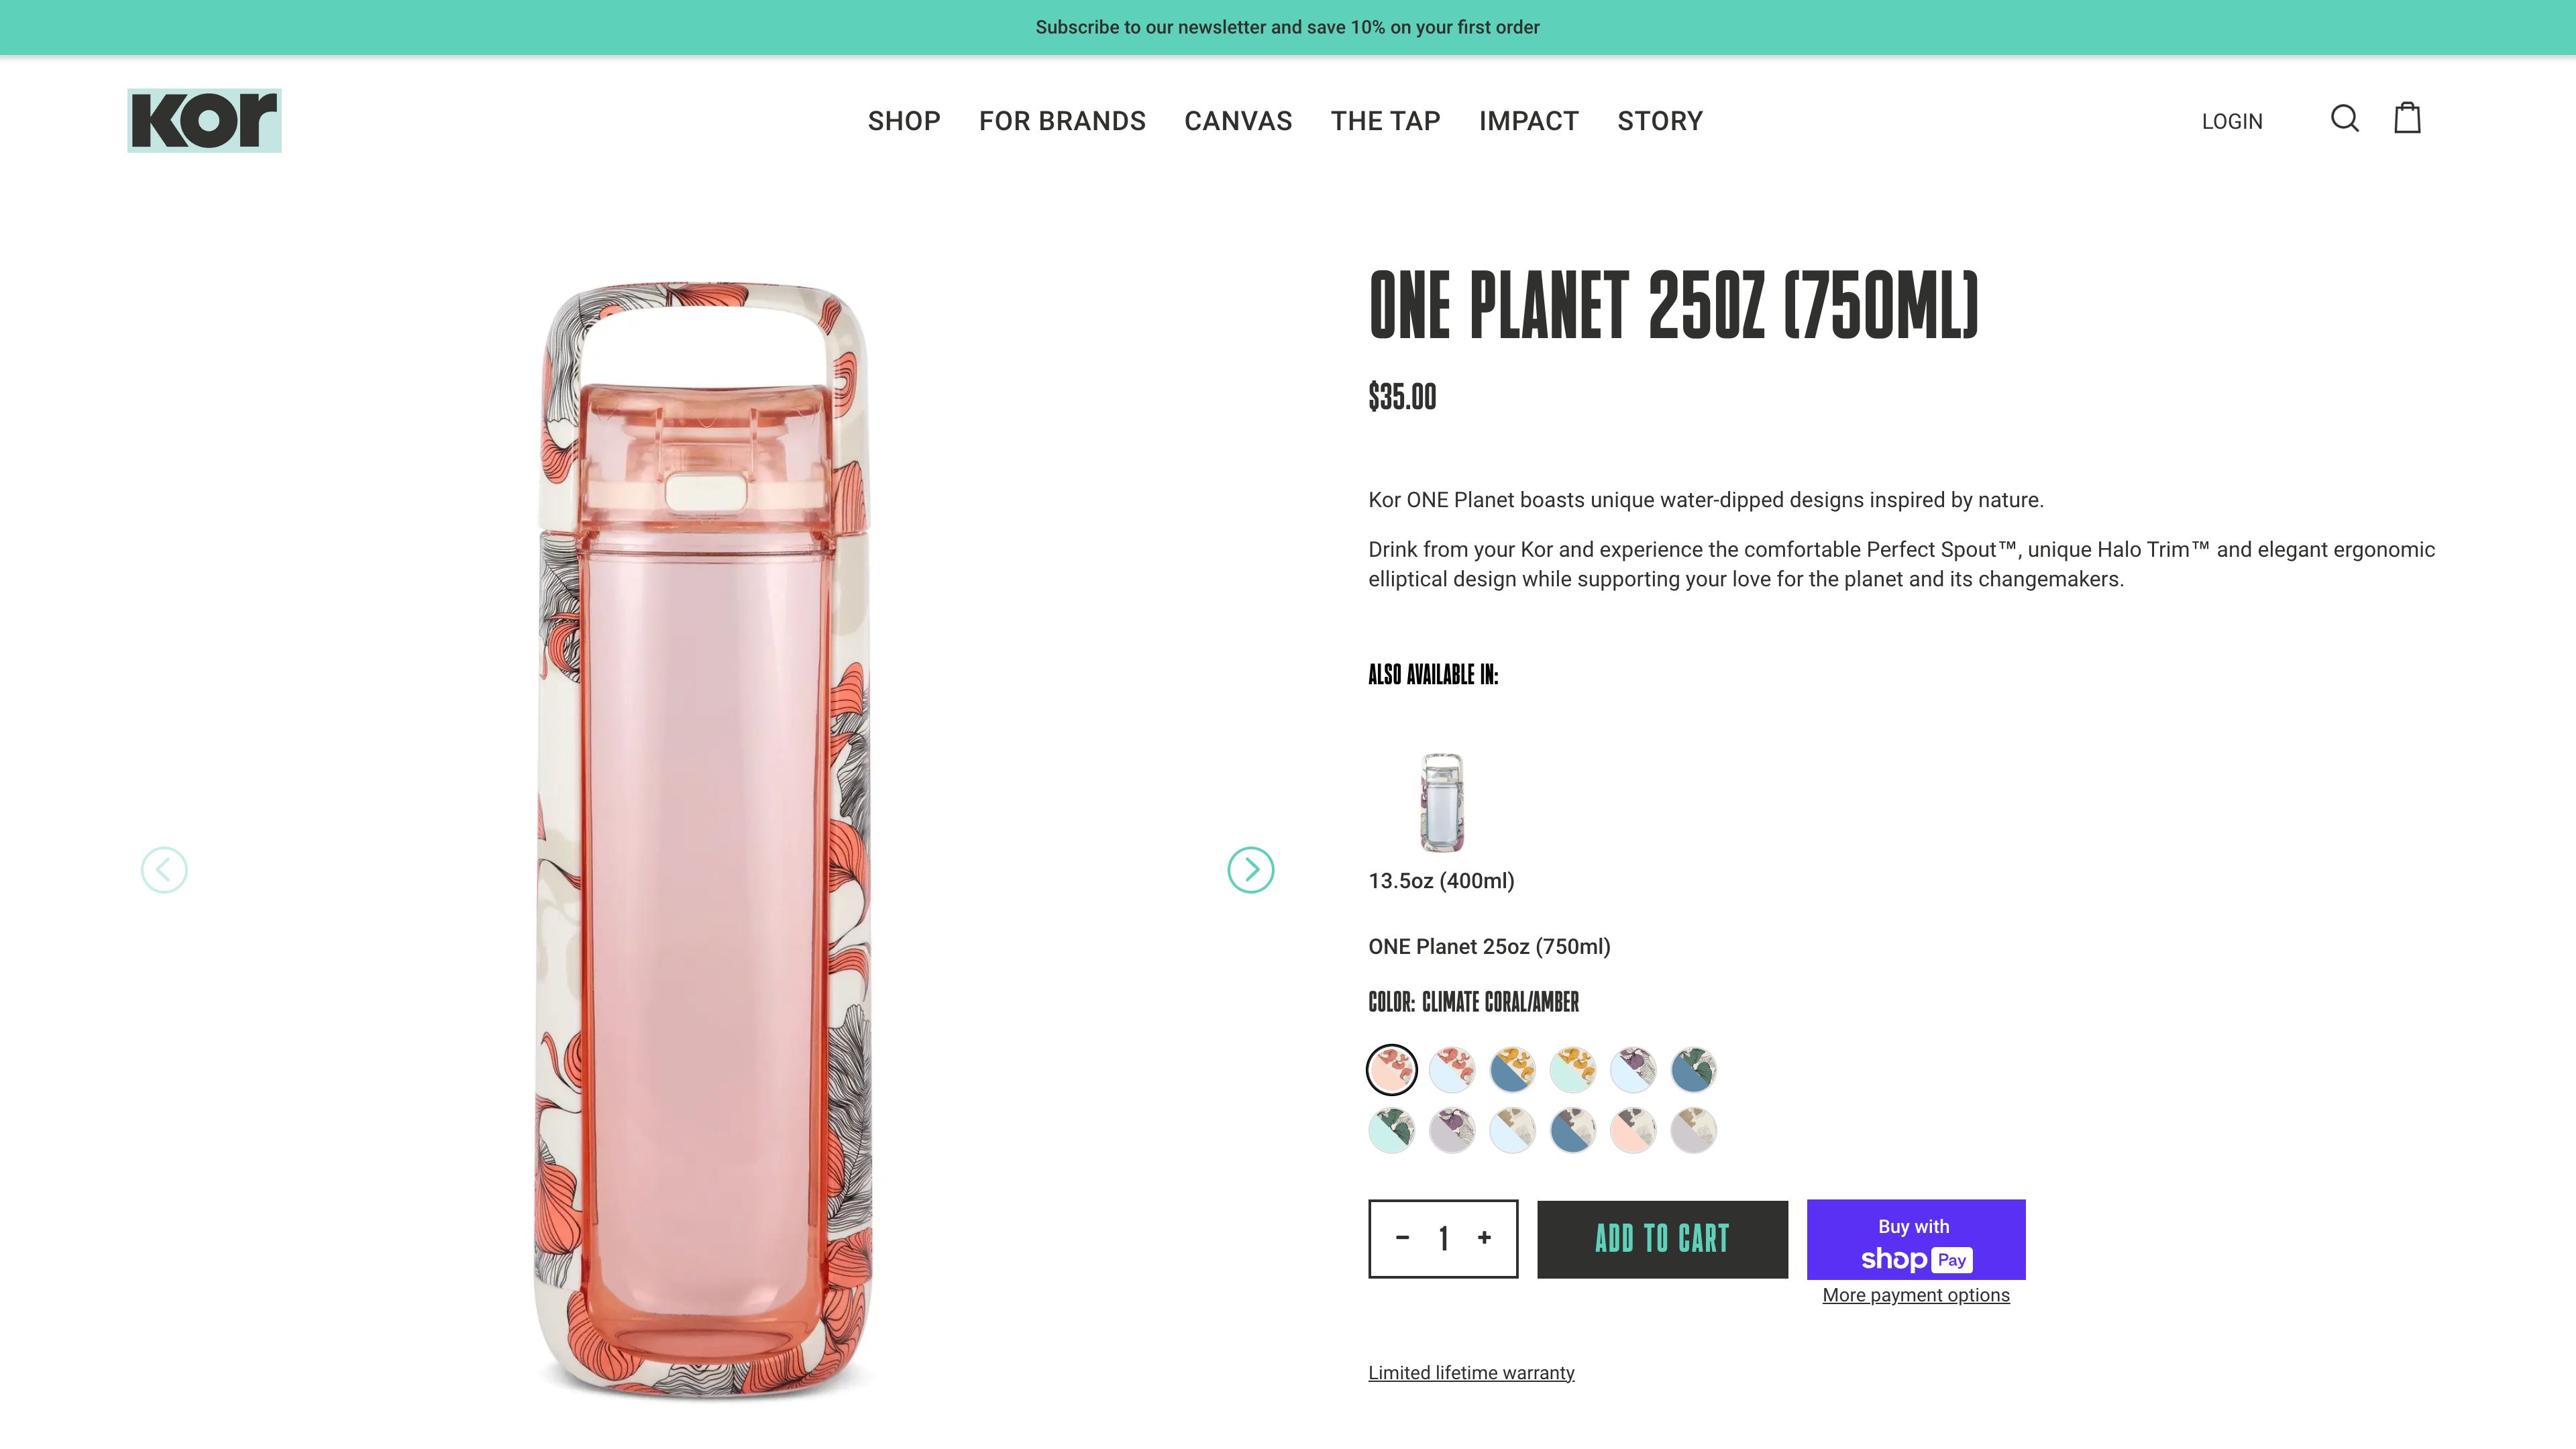View the limited lifetime warranty details
Viewport: 2576px width, 1449px height.
(1470, 1372)
